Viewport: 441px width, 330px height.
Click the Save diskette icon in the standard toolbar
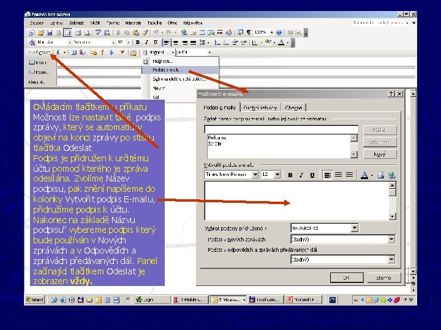[50, 32]
